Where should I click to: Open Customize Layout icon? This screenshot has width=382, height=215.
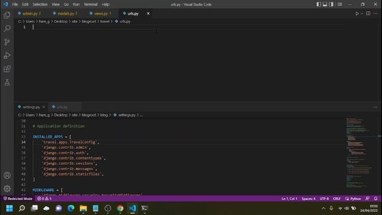coord(340,4)
